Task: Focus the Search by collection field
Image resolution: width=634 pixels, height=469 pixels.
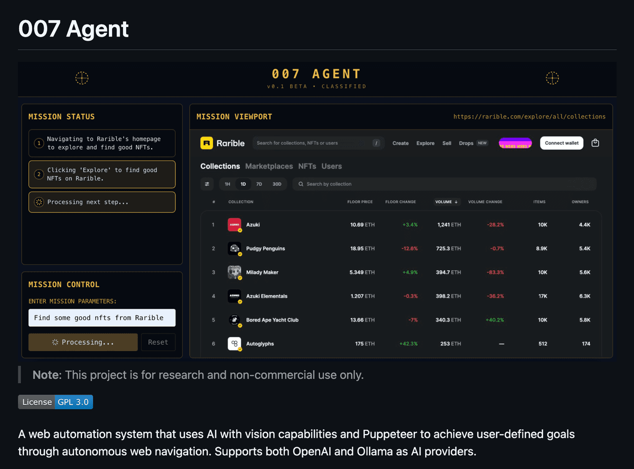Action: (444, 184)
